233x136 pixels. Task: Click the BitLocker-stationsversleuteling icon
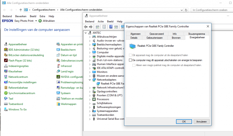pyautogui.click(x=6, y=55)
